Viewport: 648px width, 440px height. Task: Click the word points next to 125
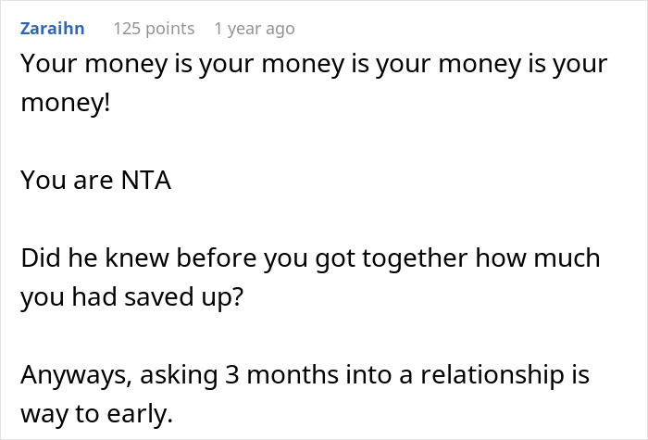tap(169, 29)
